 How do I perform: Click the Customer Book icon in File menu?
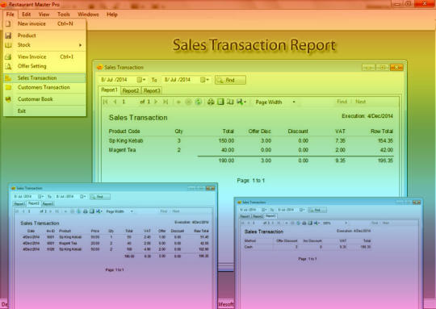tap(8, 99)
